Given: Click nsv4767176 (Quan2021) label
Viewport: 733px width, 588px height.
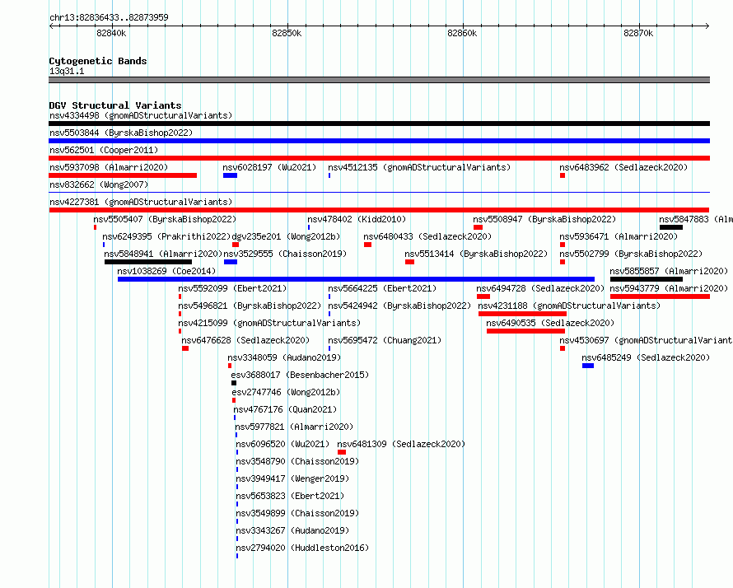Looking at the screenshot, I should [x=285, y=409].
